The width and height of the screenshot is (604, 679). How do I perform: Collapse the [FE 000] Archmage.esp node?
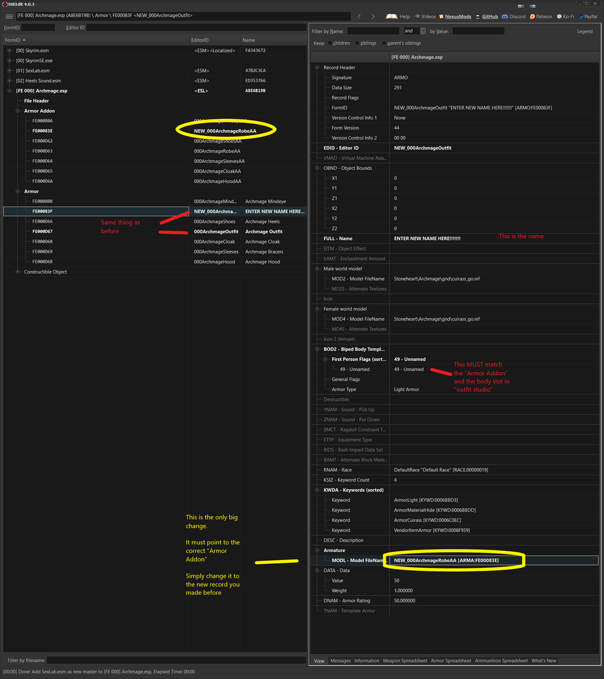(x=9, y=91)
